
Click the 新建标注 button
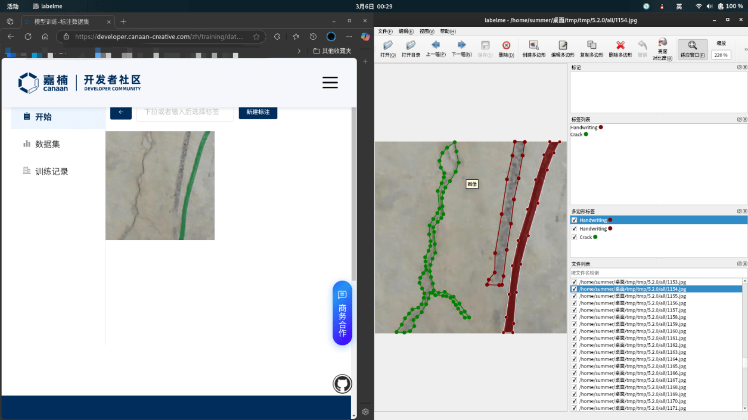tap(258, 112)
